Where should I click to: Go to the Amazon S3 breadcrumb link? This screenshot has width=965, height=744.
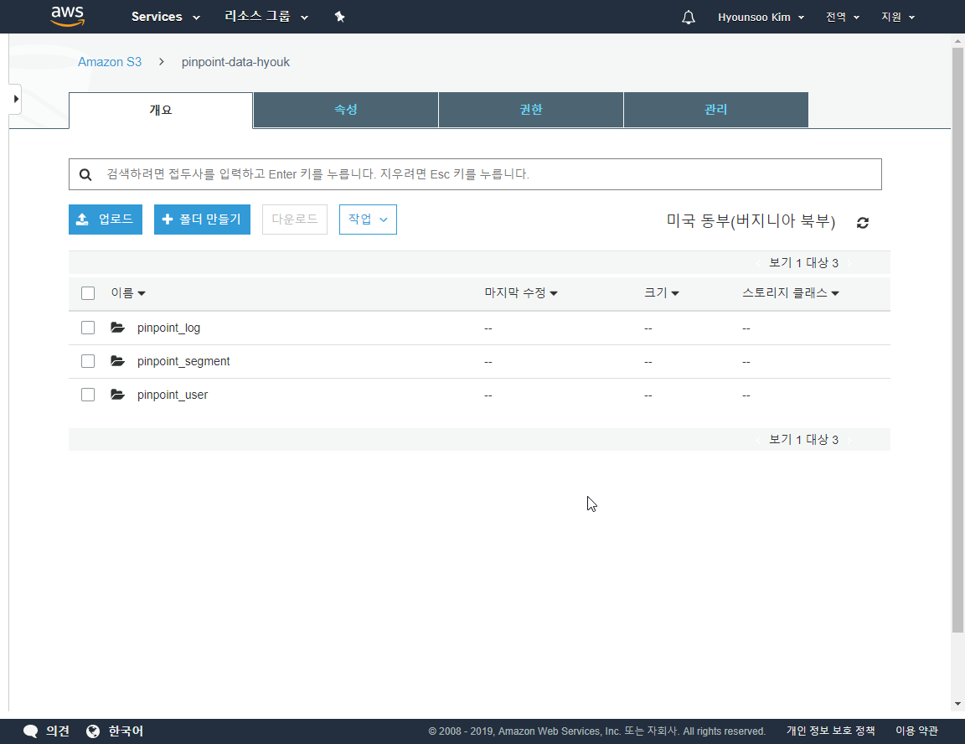click(110, 62)
